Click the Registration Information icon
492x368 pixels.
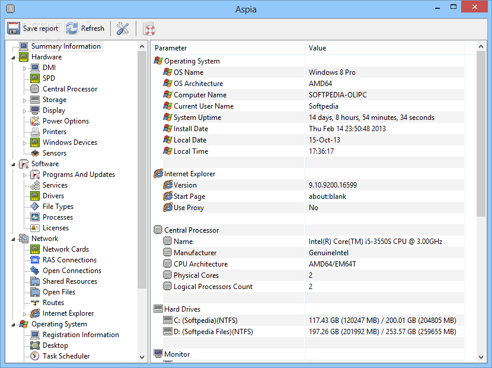click(35, 335)
